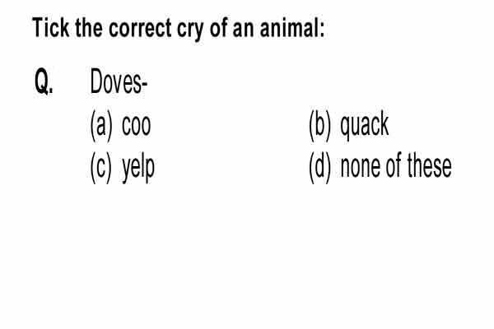The image size is (494, 329).
Task: Click the 'Doves-' question text
Action: pos(119,81)
